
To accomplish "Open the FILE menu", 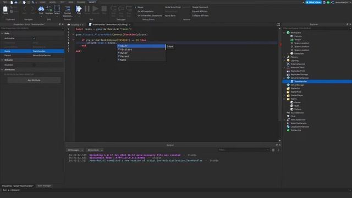I will (x=4, y=2).
